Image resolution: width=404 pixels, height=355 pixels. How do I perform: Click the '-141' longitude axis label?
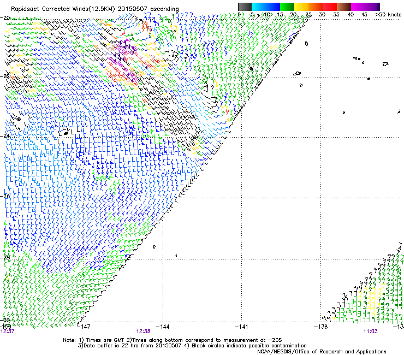[x=242, y=327]
